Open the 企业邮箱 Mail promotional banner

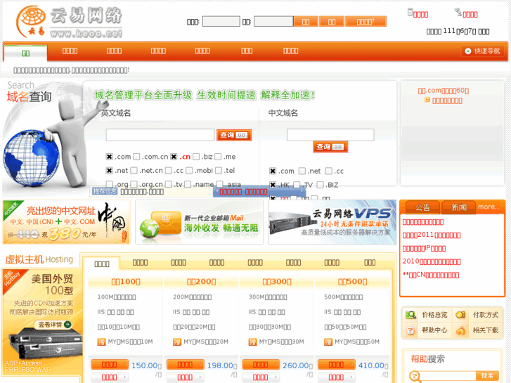tap(200, 222)
